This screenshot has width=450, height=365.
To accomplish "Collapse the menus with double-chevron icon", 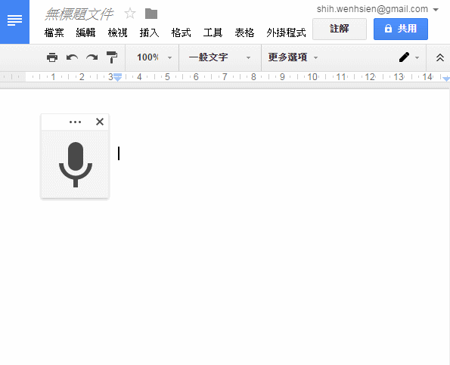I will [440, 57].
